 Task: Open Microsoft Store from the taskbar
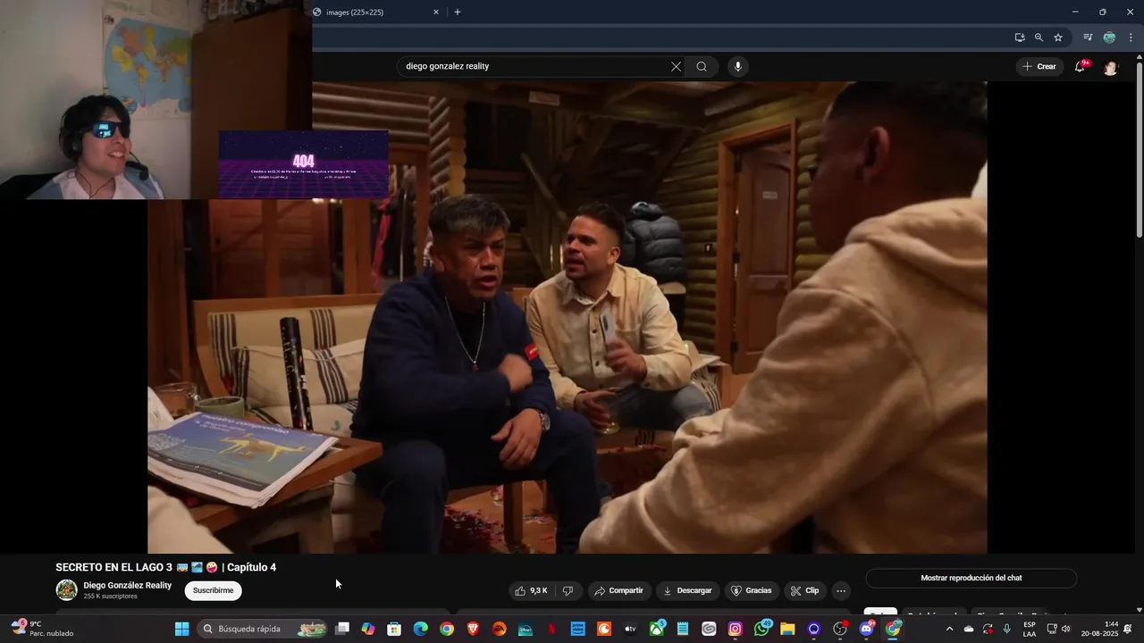(x=394, y=629)
